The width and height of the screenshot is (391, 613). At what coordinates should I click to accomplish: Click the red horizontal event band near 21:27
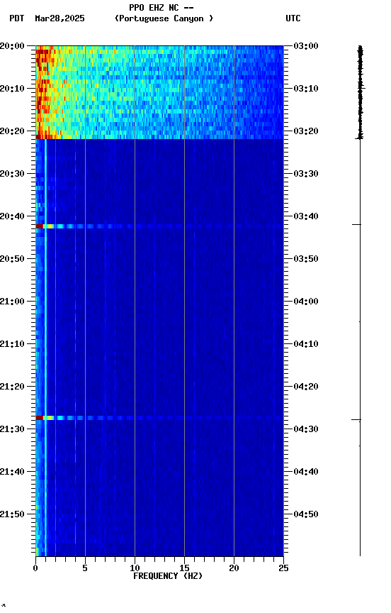pyautogui.click(x=159, y=418)
